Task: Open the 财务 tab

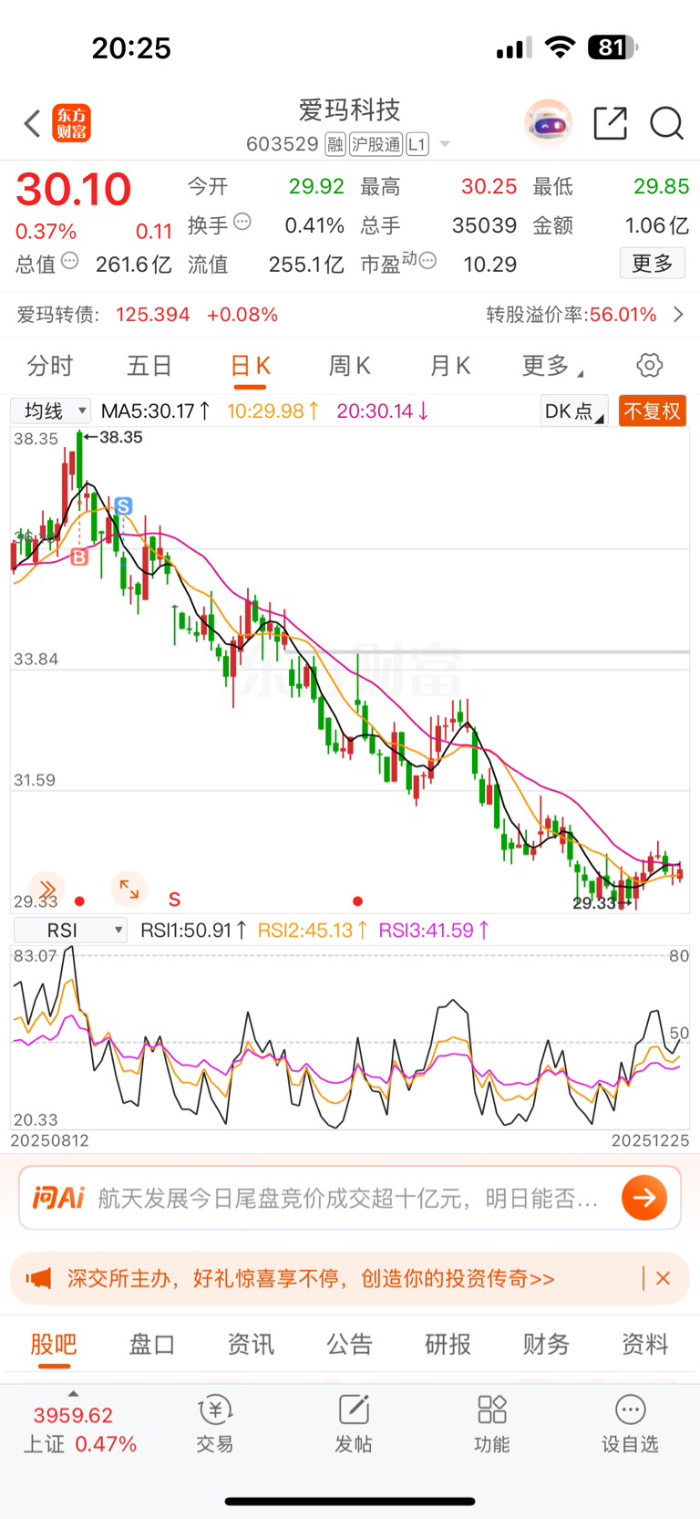Action: (546, 1344)
